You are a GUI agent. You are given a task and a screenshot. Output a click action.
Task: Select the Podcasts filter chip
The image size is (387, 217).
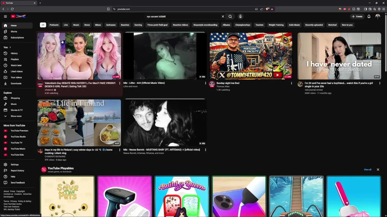click(x=54, y=25)
